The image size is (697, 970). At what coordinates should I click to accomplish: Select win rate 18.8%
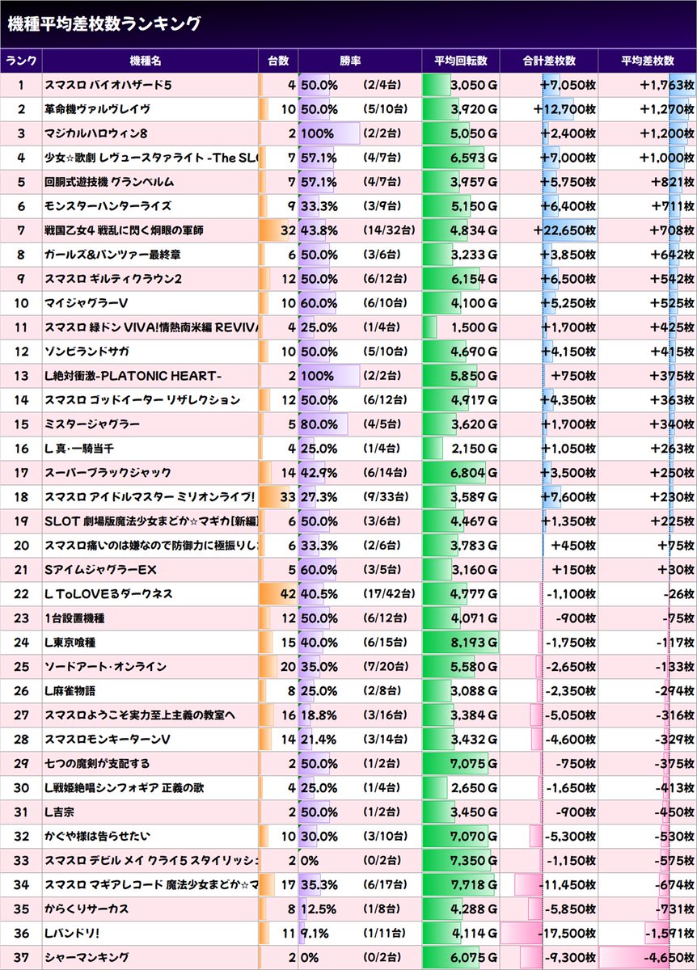pos(319,715)
